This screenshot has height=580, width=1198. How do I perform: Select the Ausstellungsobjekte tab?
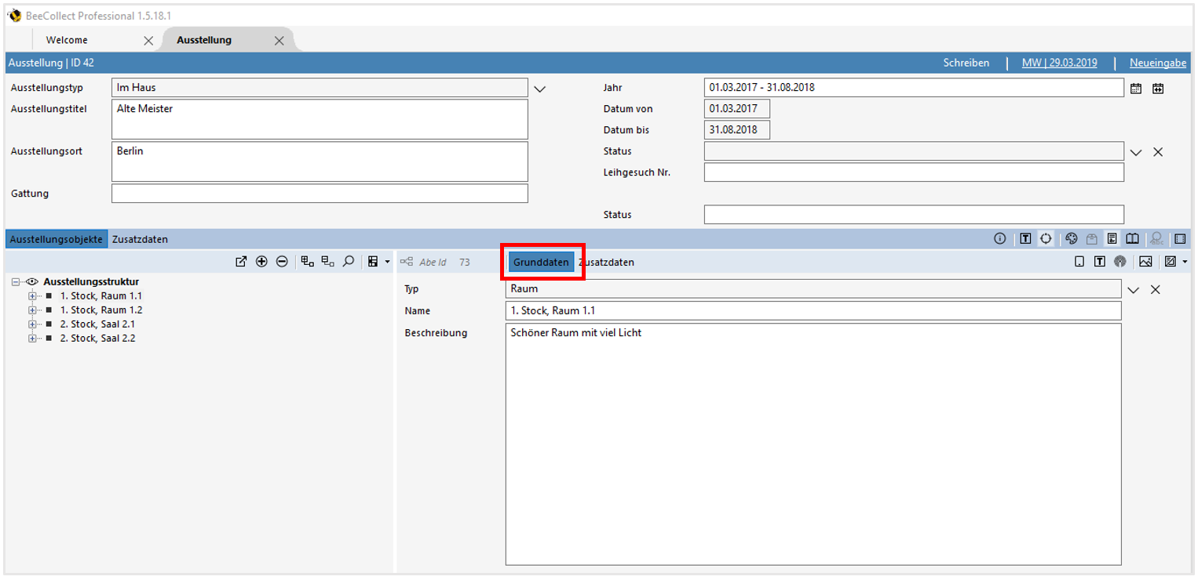56,239
